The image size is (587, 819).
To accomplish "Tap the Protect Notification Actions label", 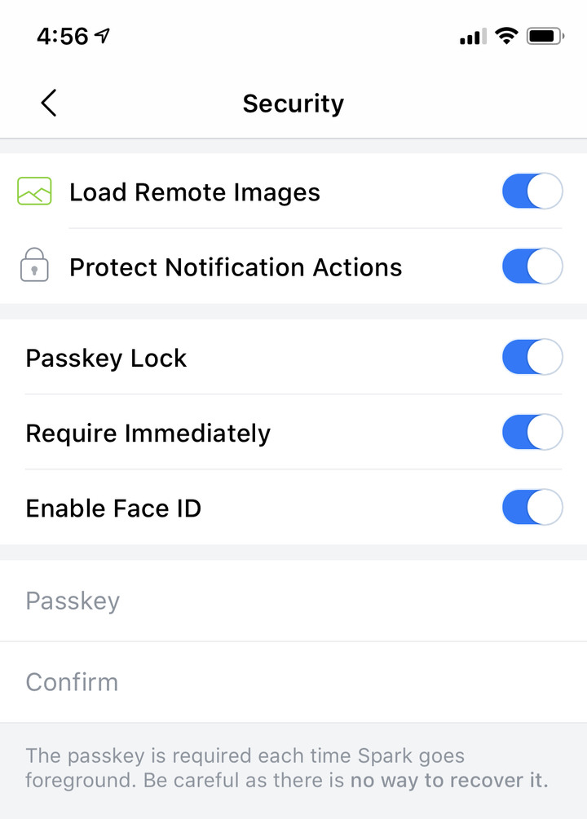I will pyautogui.click(x=236, y=267).
